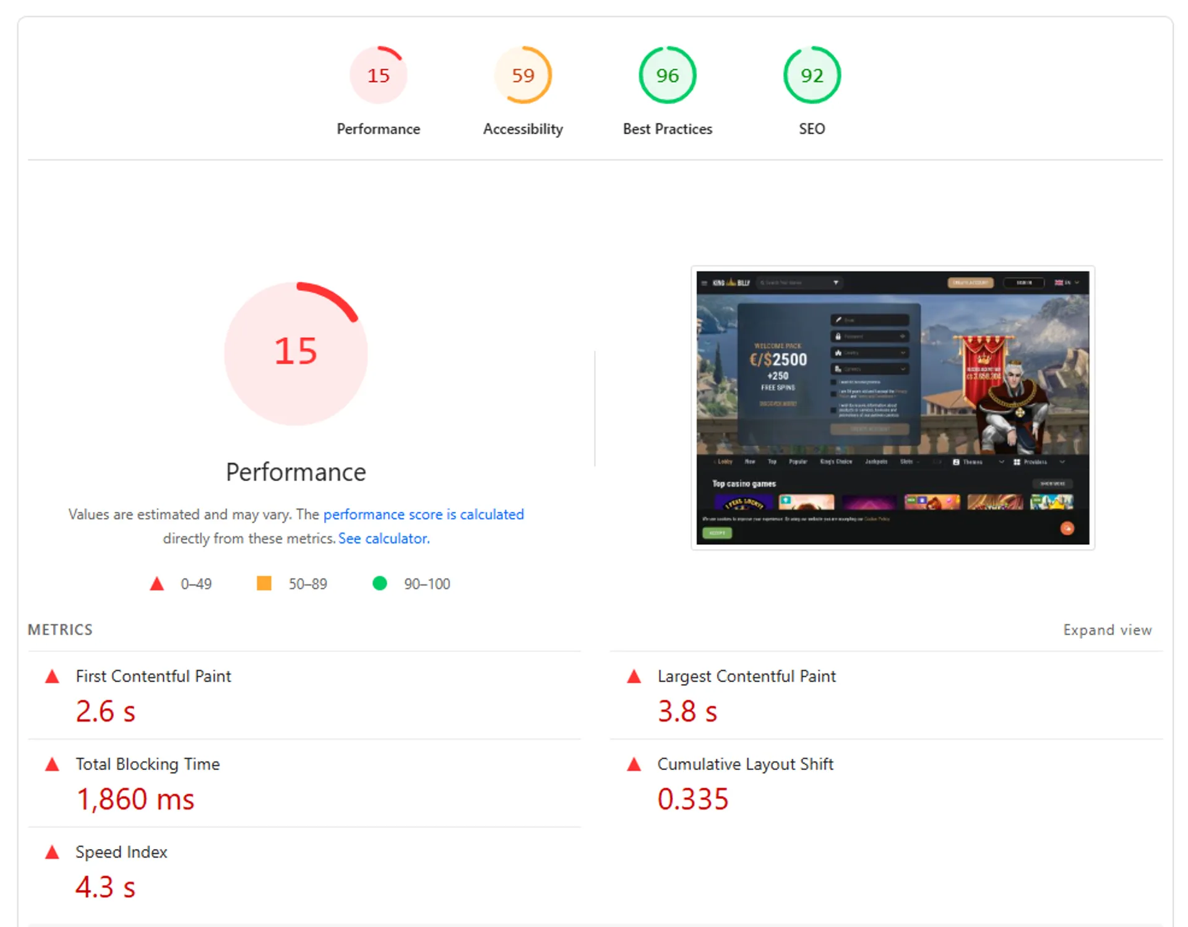Click the SEO gauge showing 92
This screenshot has width=1188, height=927.
[x=811, y=75]
